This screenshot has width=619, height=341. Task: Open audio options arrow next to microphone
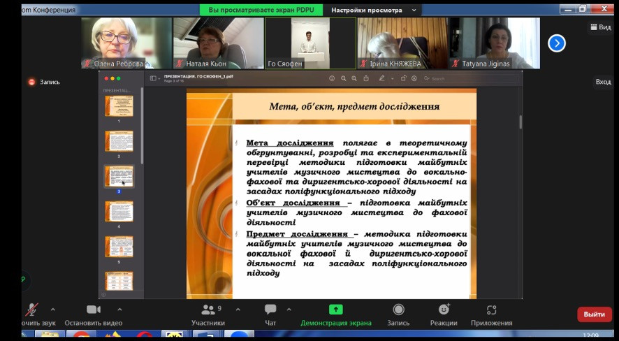tap(53, 310)
